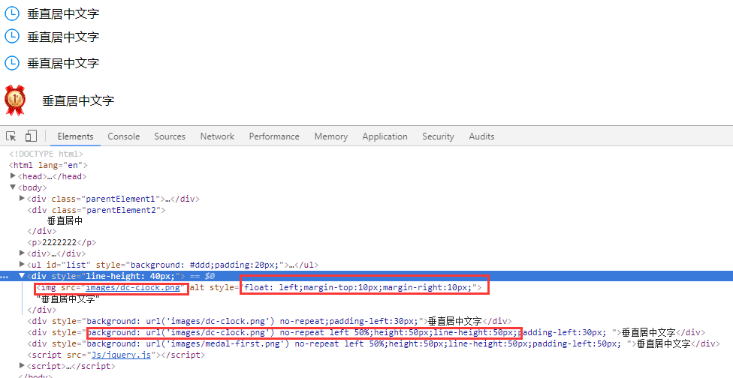Screen dimensions: 733x378
Task: Switch to the Memory tab
Action: coord(331,136)
